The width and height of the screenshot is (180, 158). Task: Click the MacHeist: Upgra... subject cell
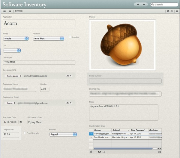120,137
